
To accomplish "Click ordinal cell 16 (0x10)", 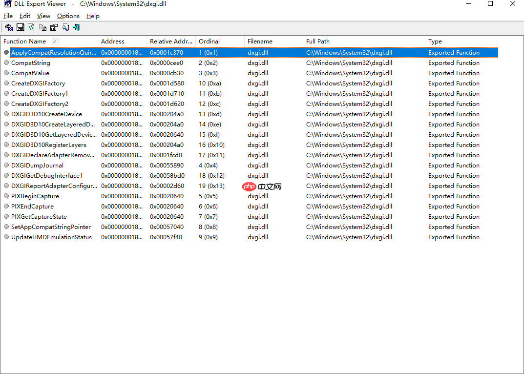I will tap(211, 145).
